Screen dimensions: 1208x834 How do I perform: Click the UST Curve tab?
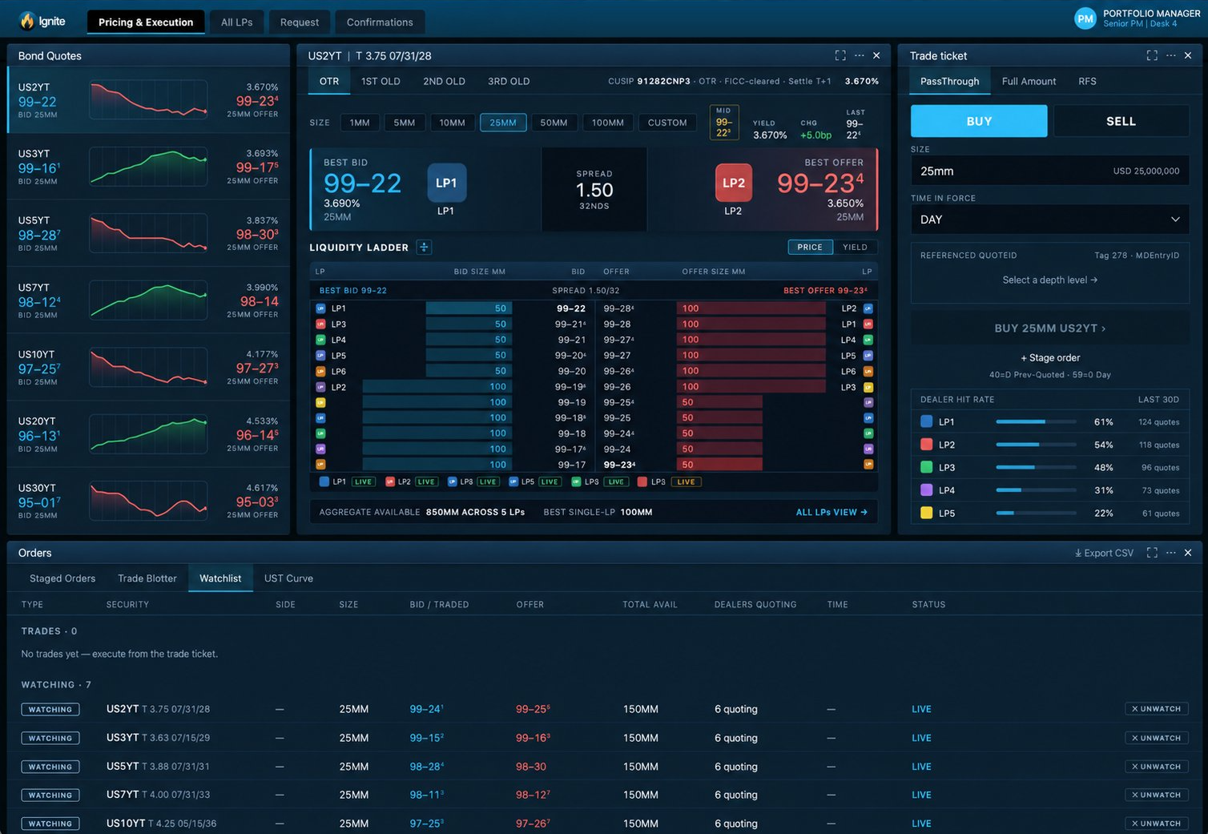(x=288, y=578)
